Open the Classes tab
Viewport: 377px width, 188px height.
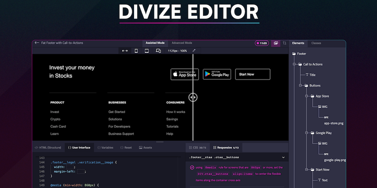316,43
